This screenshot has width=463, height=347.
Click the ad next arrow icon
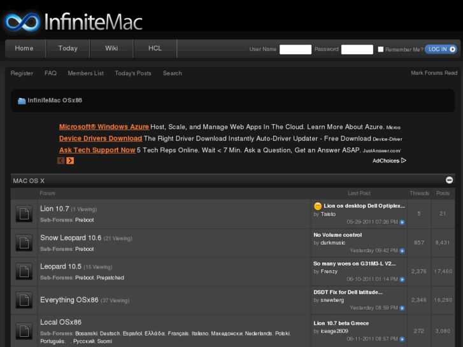coord(70,160)
